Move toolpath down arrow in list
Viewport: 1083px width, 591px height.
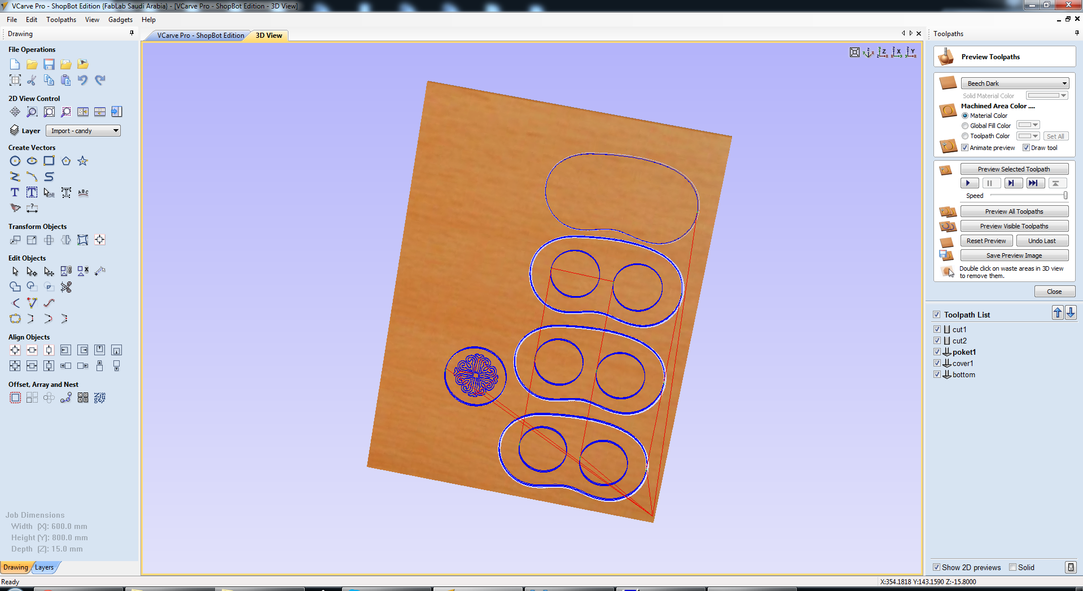1071,313
